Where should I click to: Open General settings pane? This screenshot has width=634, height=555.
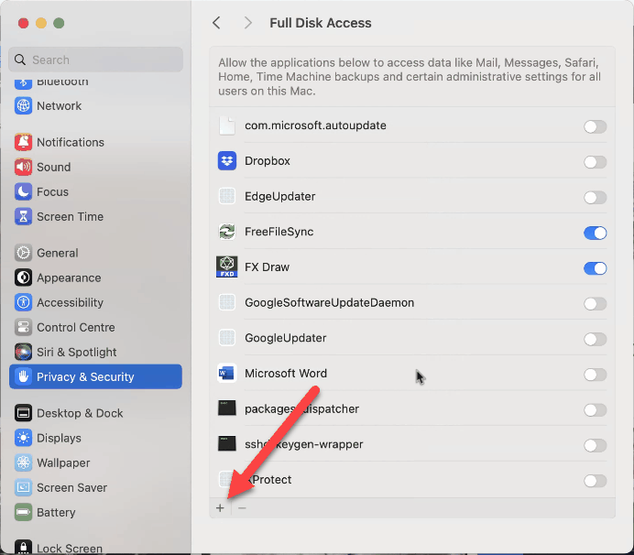pyautogui.click(x=95, y=253)
